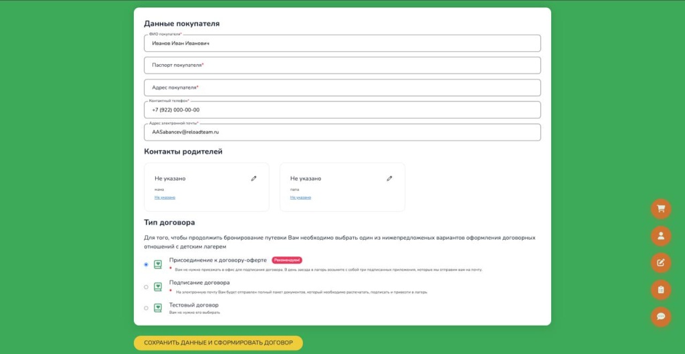
Task: Click the contract icon beside 'Тестовый договор'
Action: 158,308
